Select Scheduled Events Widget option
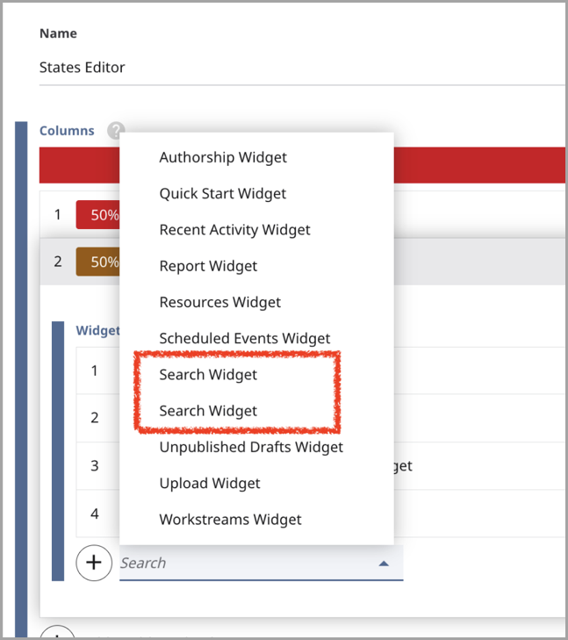 [245, 338]
